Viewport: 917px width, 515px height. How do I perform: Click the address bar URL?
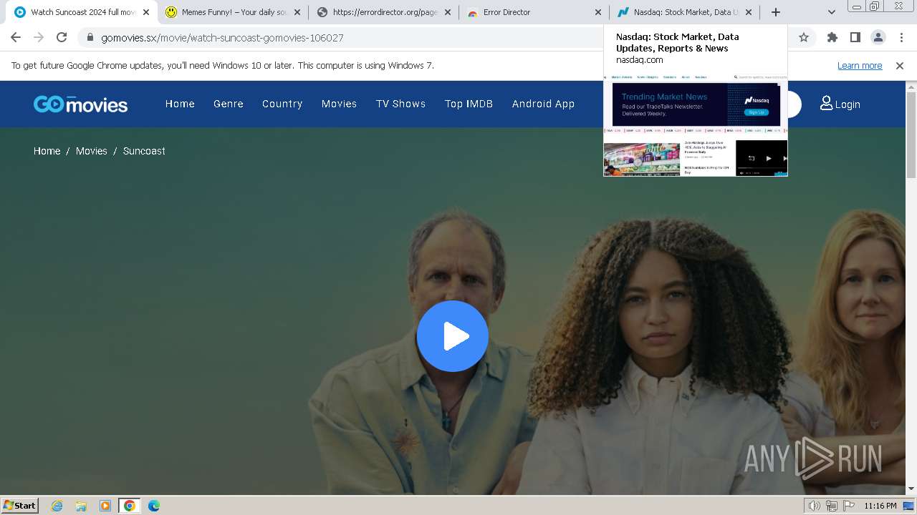point(222,38)
